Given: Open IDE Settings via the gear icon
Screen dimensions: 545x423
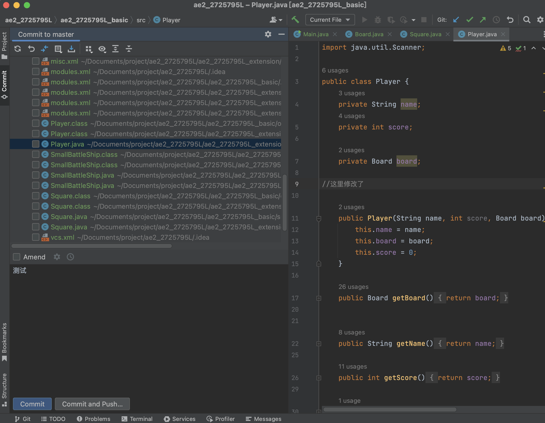Looking at the screenshot, I should tap(540, 20).
